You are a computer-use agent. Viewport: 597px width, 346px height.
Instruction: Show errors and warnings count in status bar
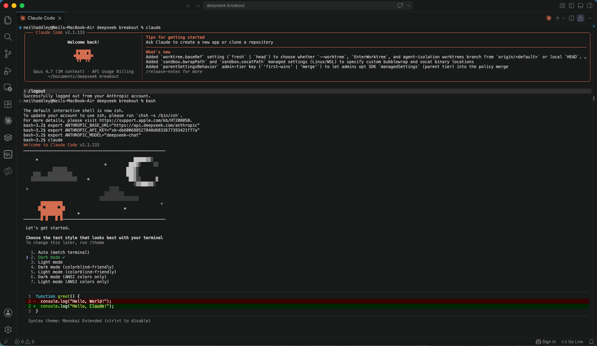pyautogui.click(x=24, y=342)
